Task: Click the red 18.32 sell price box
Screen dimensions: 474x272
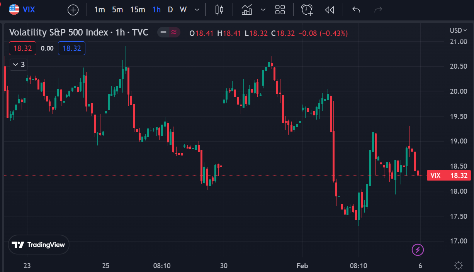Action: click(x=22, y=48)
